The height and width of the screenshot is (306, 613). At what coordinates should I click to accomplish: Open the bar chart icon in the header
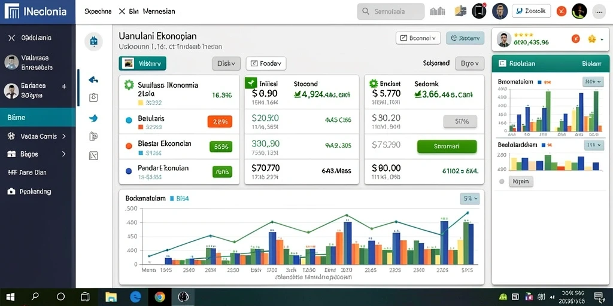coord(438,11)
